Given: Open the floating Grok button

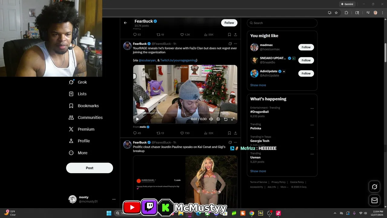Looking at the screenshot, I should click(x=374, y=187).
